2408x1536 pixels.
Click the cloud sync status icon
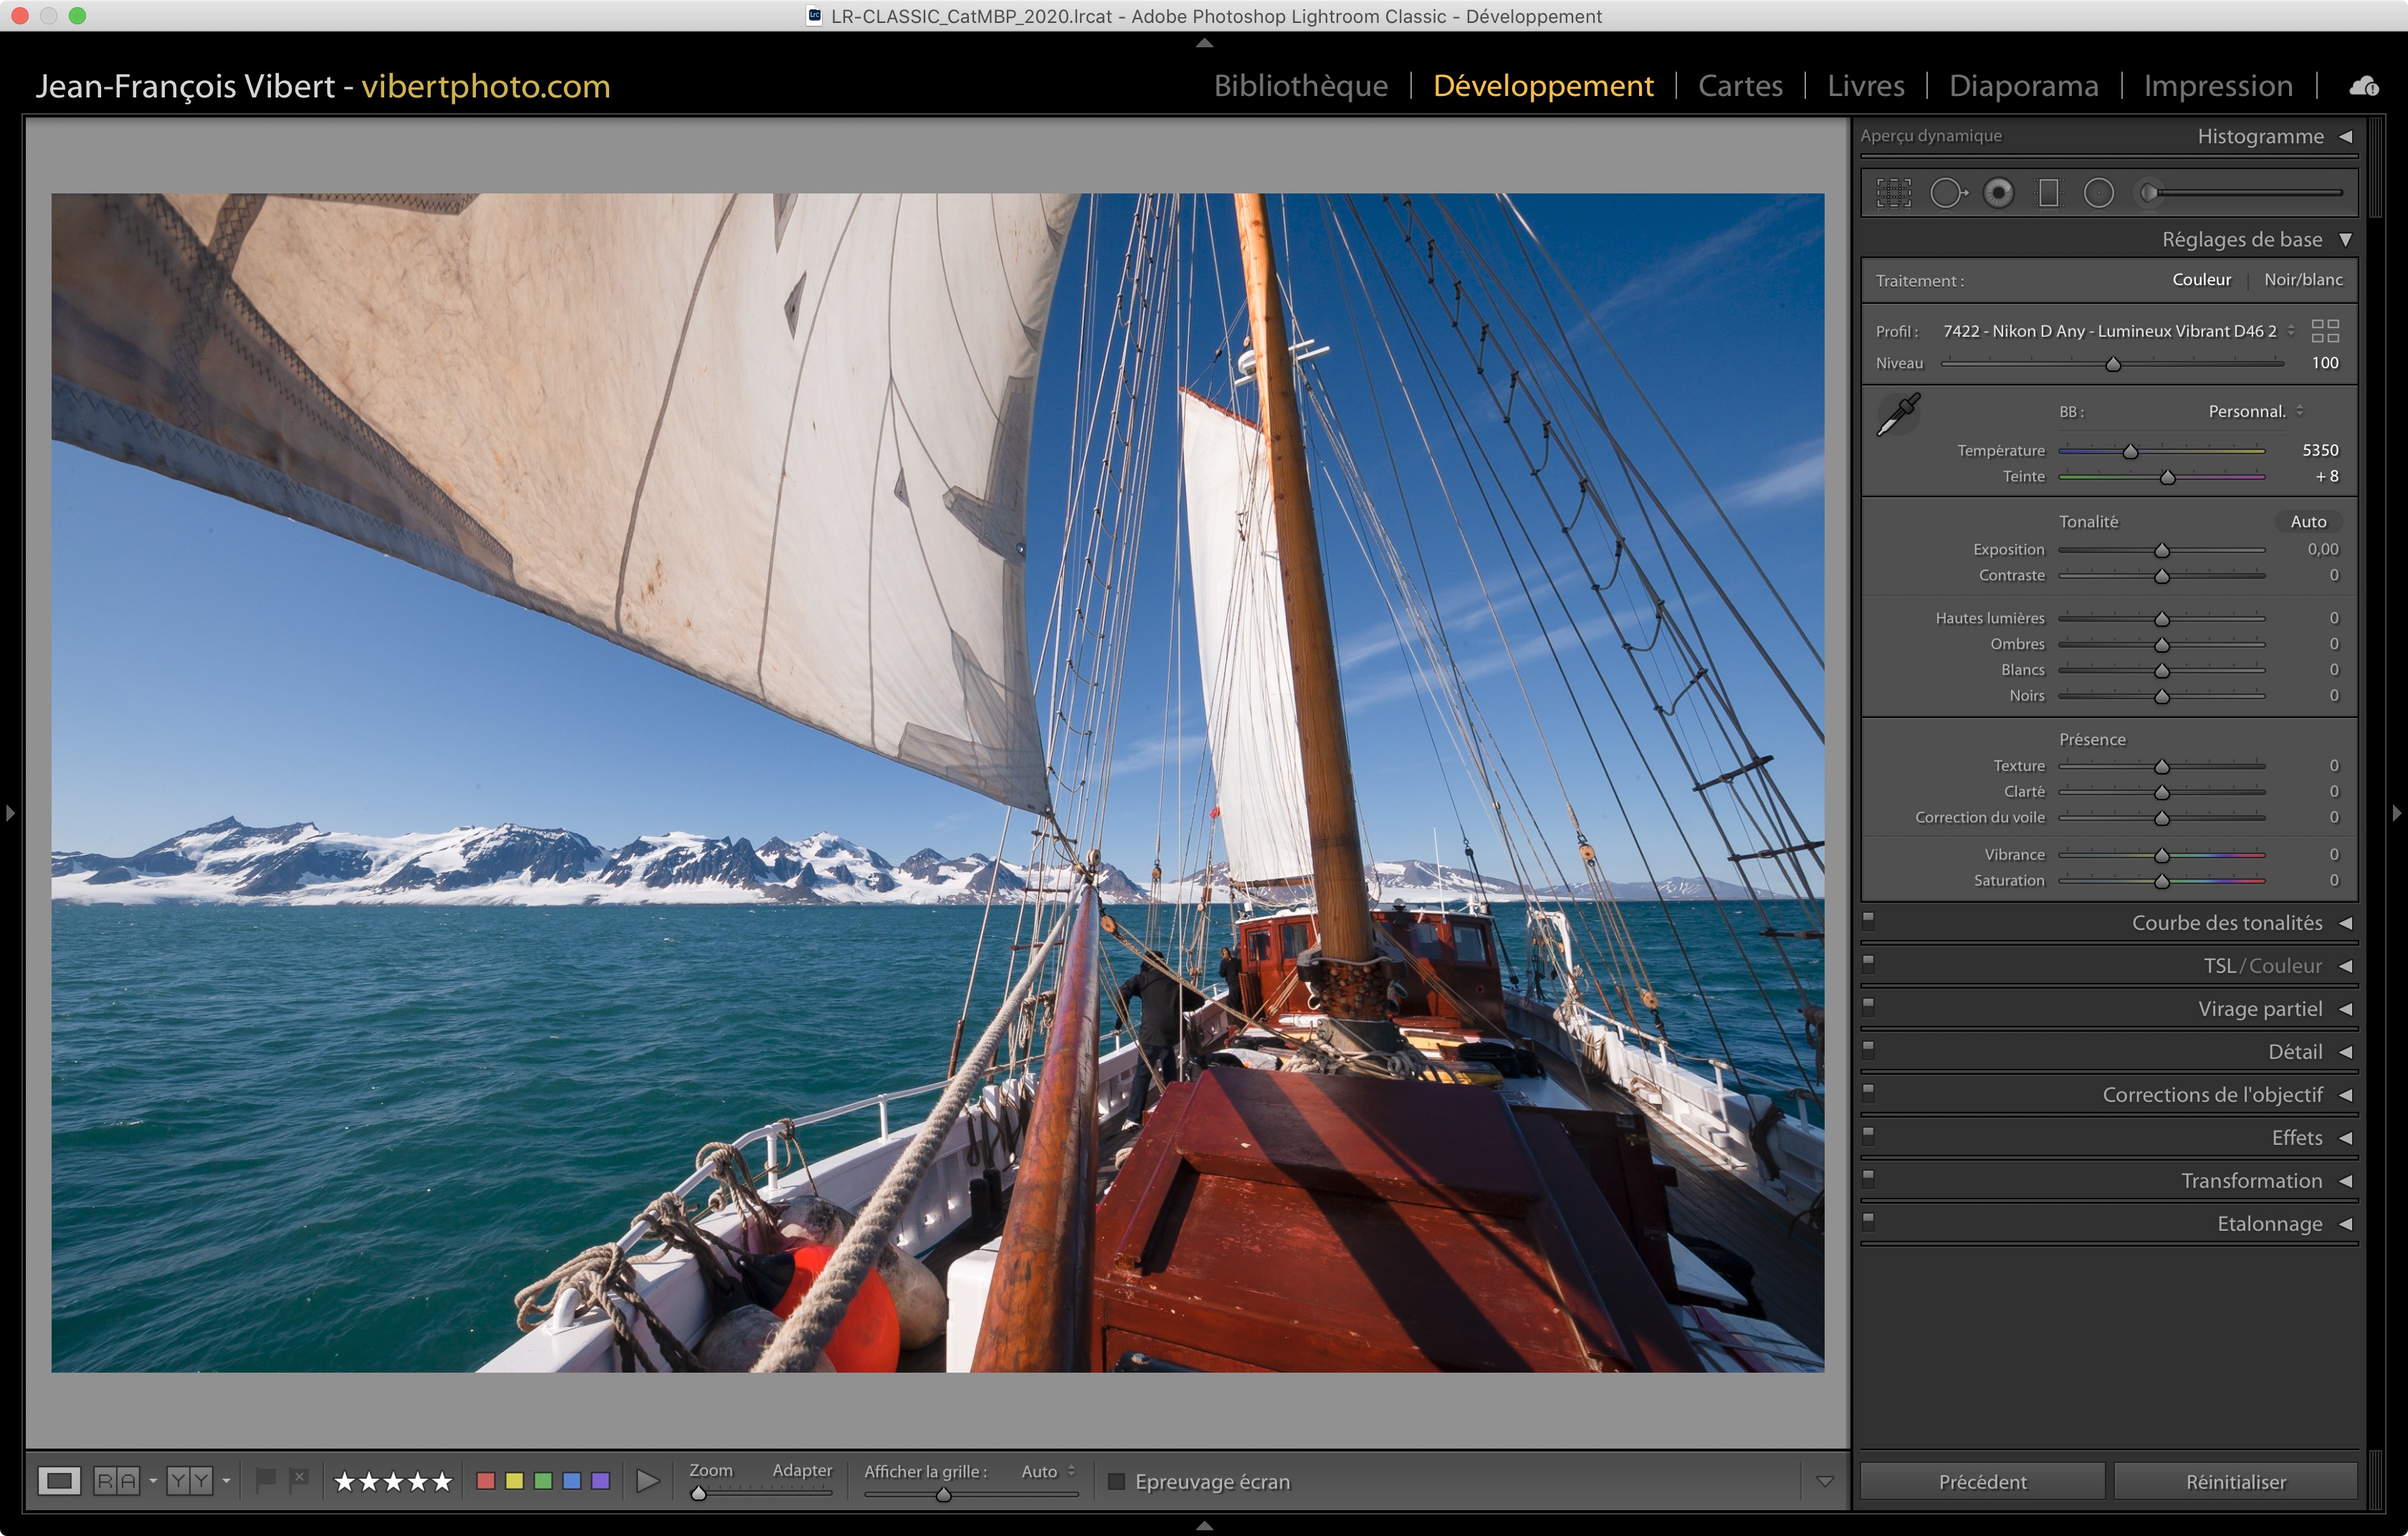pos(2363,87)
